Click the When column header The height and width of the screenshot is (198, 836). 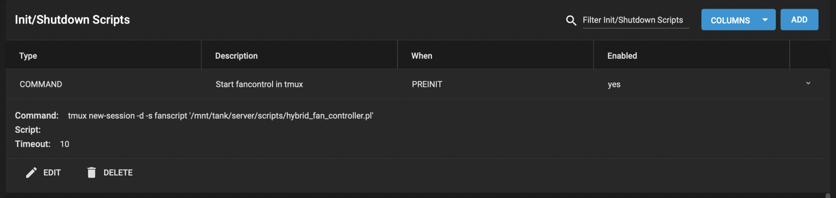[x=421, y=56]
